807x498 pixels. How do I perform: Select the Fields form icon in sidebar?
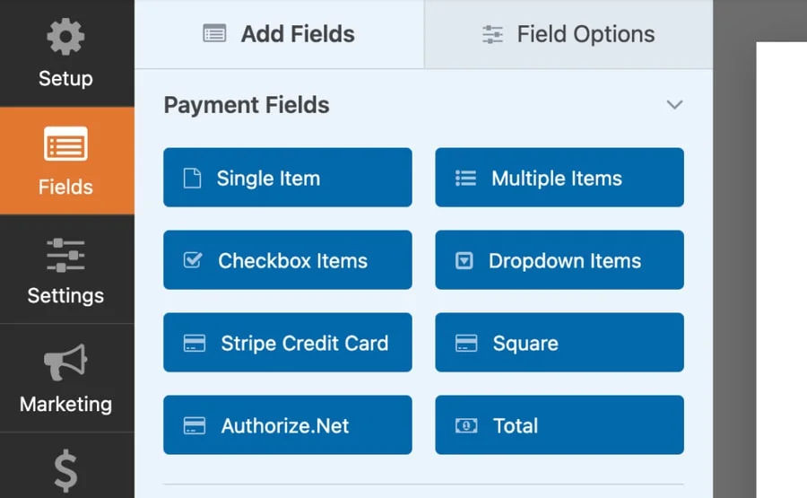pyautogui.click(x=65, y=144)
